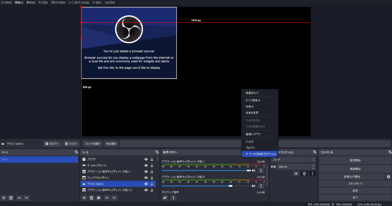Image resolution: width=392 pixels, height=206 pixels.
Task: Open the ファイル(F) menu
Action: 6,3
